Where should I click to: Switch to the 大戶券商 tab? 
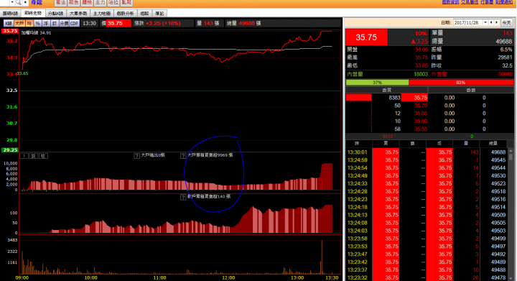point(78,14)
